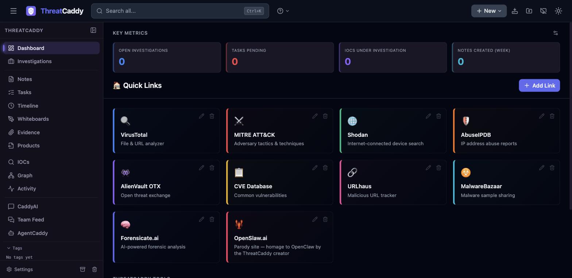Image resolution: width=572 pixels, height=278 pixels.
Task: Click the download/import icon in top bar
Action: click(x=515, y=11)
